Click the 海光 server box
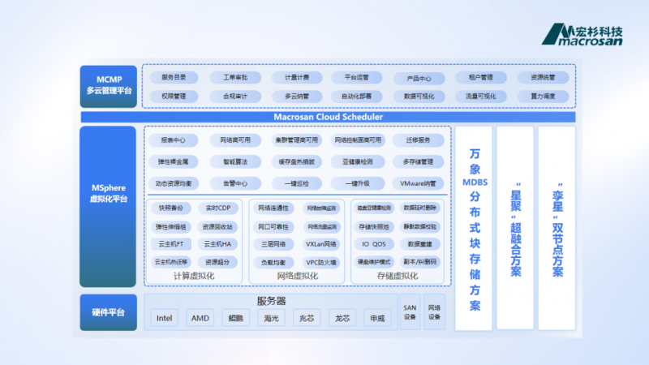The image size is (649, 365). point(271,318)
